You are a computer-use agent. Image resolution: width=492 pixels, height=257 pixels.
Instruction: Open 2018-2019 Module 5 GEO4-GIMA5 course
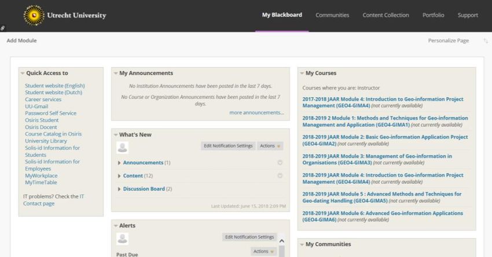click(382, 198)
